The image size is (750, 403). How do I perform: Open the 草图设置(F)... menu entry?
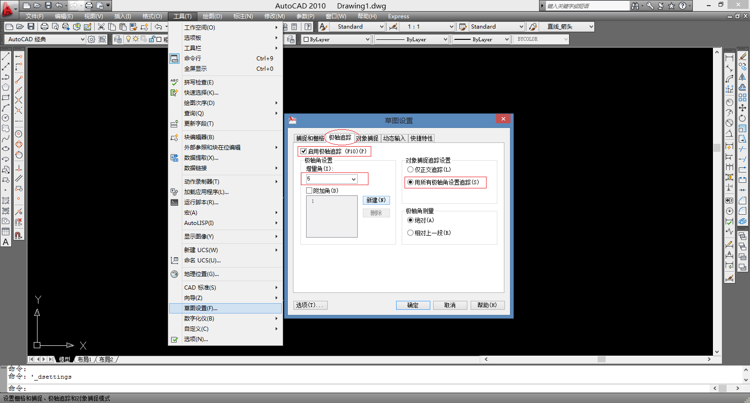pyautogui.click(x=225, y=308)
